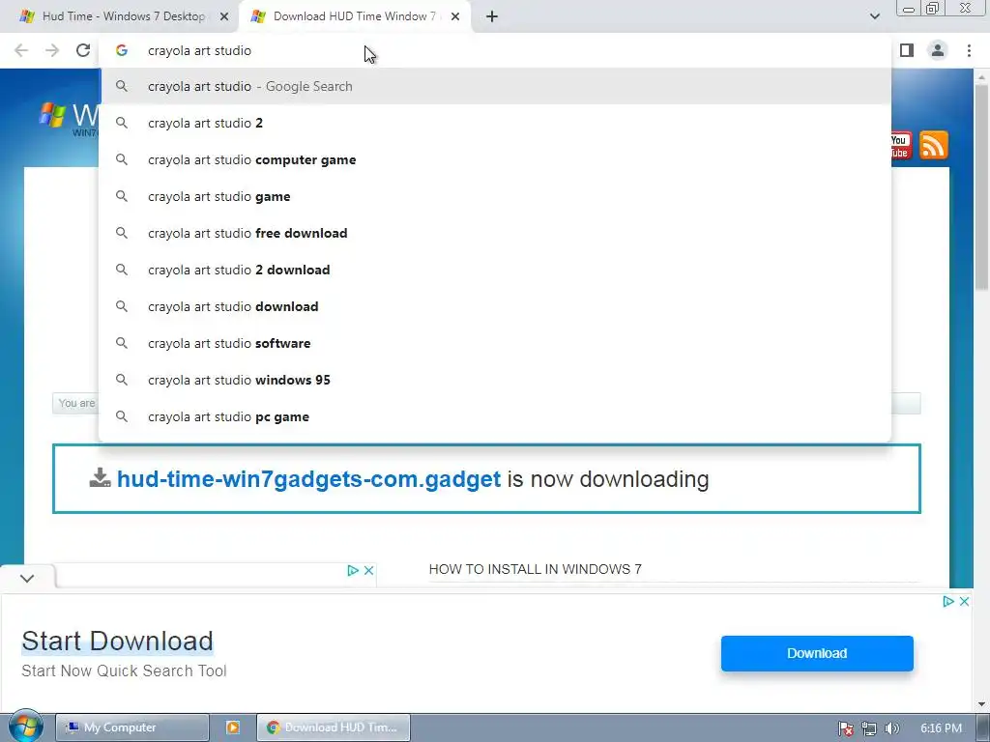Viewport: 990px width, 742px height.
Task: Open the hud-time-win7gadgets-com.gadget download link
Action: point(308,479)
